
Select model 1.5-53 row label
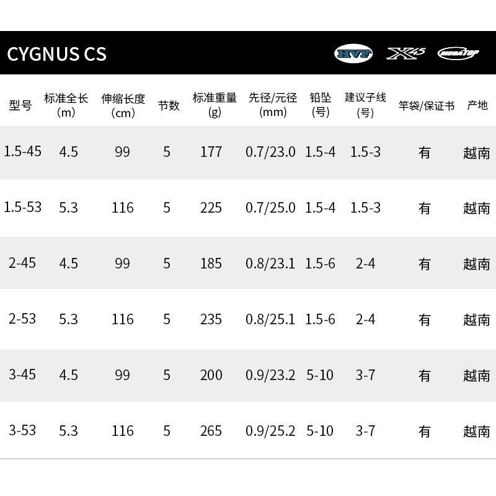click(x=22, y=207)
